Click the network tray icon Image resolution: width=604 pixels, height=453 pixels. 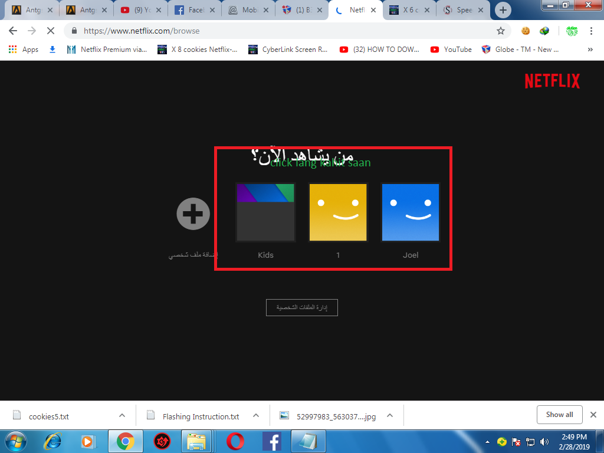(x=530, y=442)
